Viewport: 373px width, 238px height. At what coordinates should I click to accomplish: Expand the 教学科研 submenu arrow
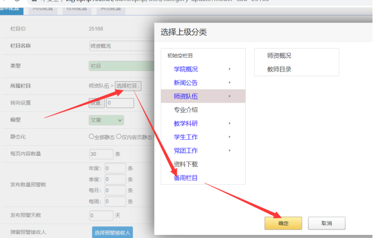(x=229, y=123)
